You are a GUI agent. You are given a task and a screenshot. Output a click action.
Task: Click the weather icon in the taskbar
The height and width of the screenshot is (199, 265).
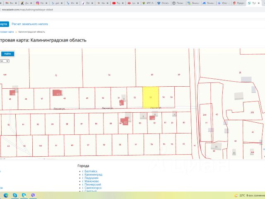236,195
